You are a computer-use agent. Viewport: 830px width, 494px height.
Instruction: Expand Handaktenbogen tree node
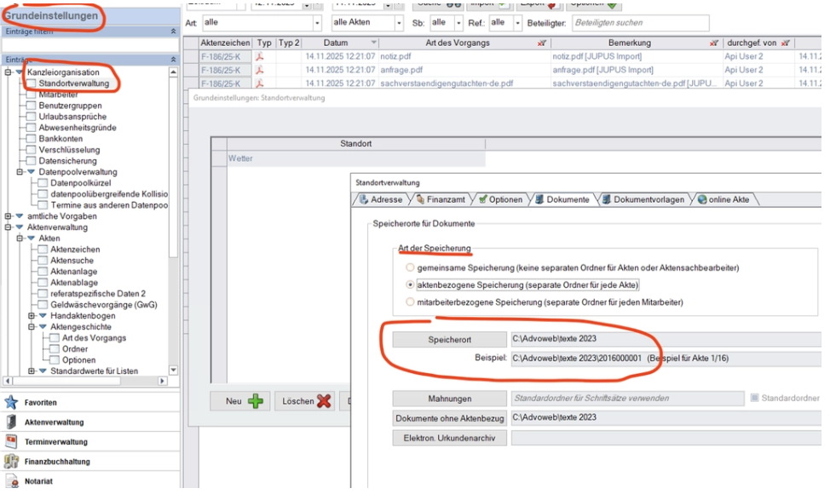[32, 316]
